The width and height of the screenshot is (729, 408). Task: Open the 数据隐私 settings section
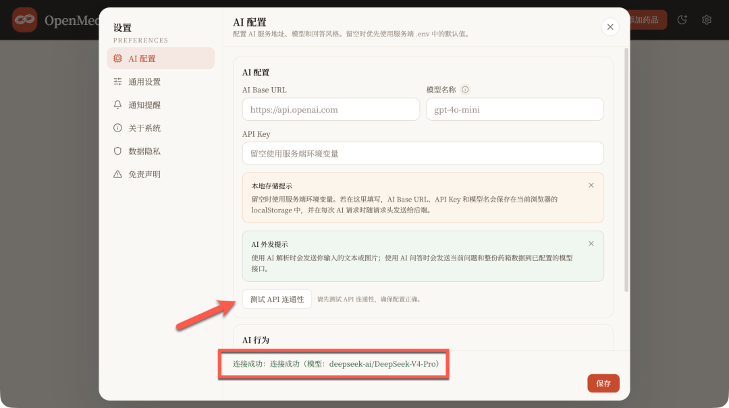[x=161, y=151]
